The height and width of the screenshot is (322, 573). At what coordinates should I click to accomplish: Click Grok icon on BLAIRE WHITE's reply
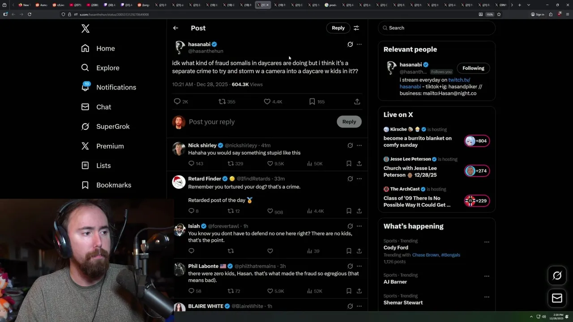click(x=350, y=306)
